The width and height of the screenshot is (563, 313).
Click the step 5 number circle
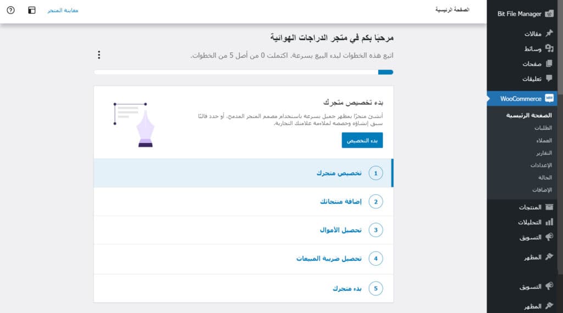[376, 288]
